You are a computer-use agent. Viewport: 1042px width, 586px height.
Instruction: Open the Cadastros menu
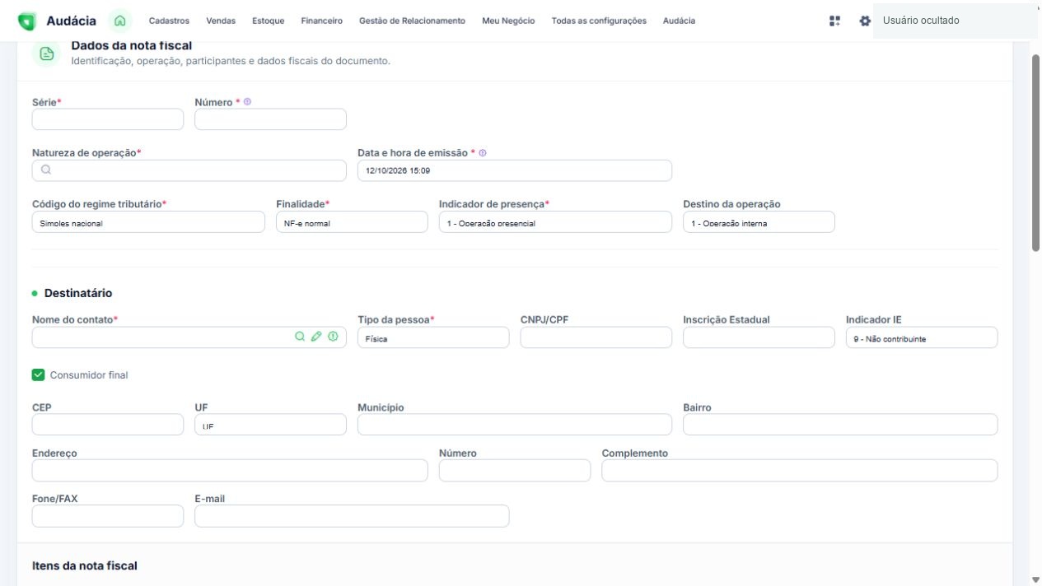point(169,21)
